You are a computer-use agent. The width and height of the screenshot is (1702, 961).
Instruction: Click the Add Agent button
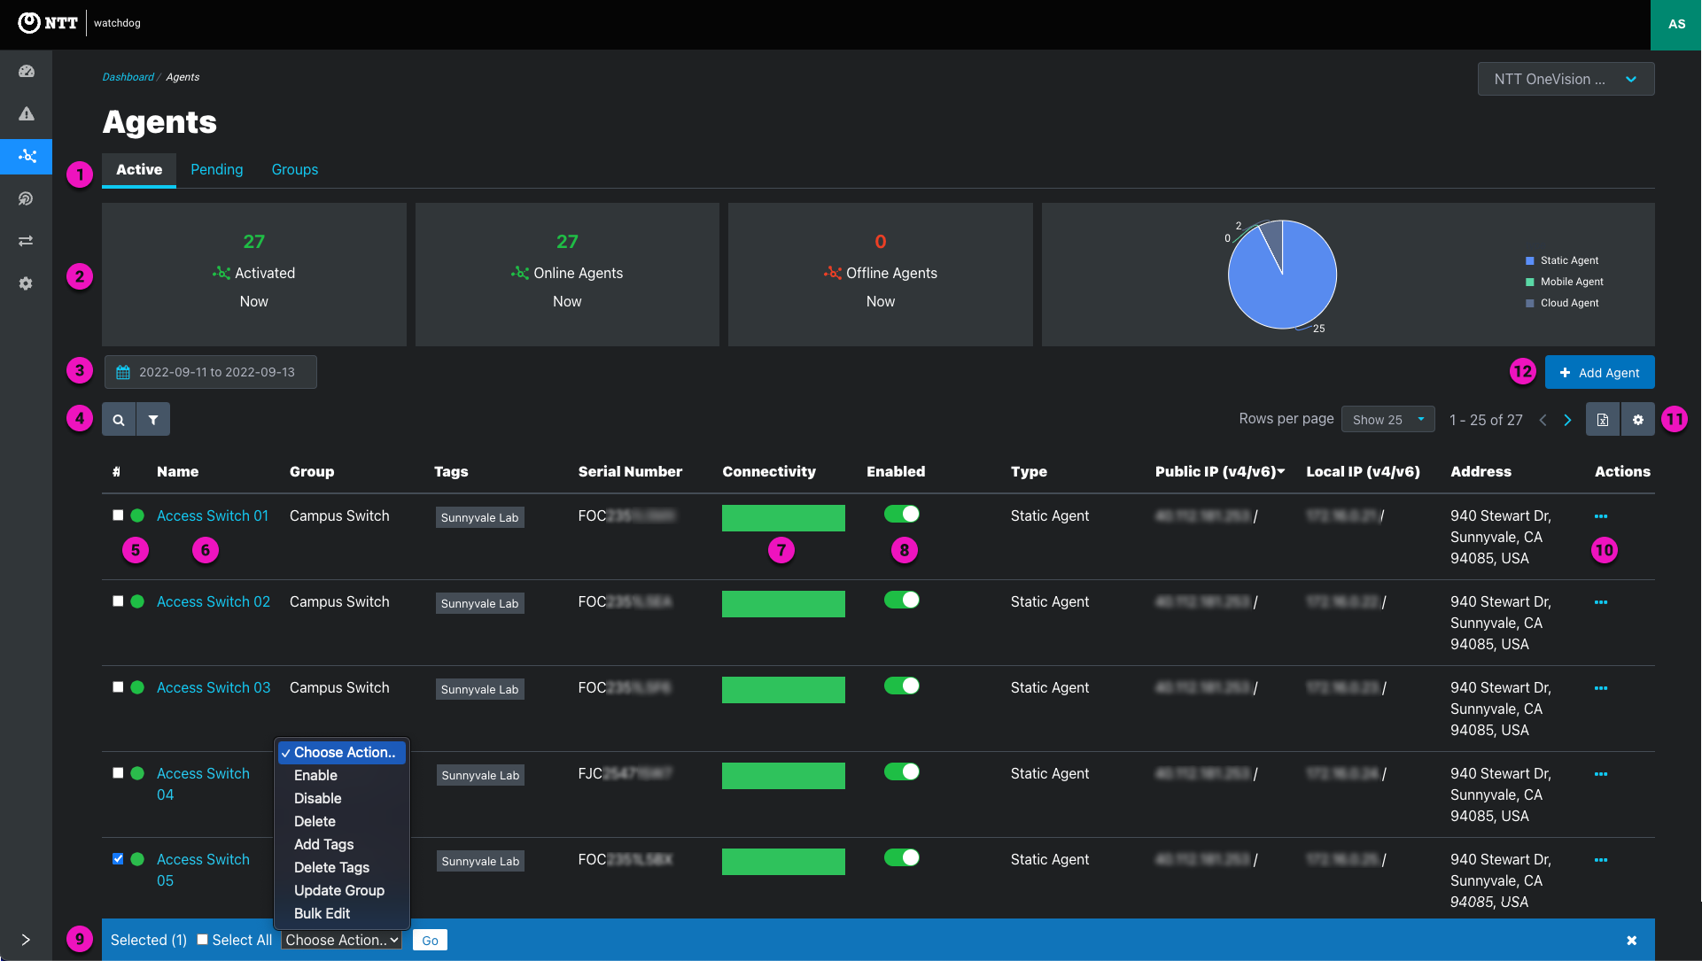click(1599, 372)
